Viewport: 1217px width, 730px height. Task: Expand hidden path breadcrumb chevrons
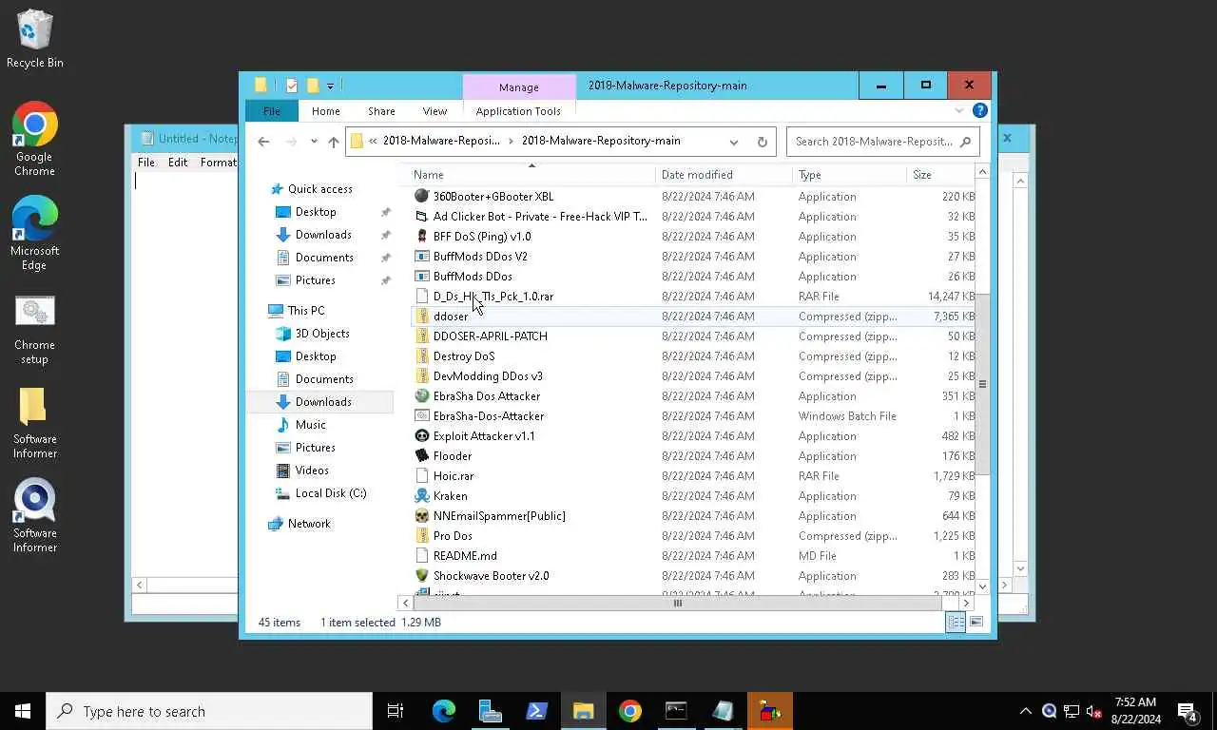coord(373,141)
